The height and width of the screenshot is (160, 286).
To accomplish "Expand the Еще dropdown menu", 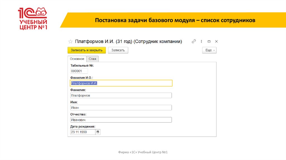I will tap(209, 50).
